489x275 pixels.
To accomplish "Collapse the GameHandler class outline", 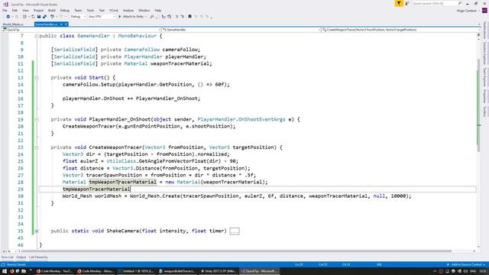I will [37, 36].
